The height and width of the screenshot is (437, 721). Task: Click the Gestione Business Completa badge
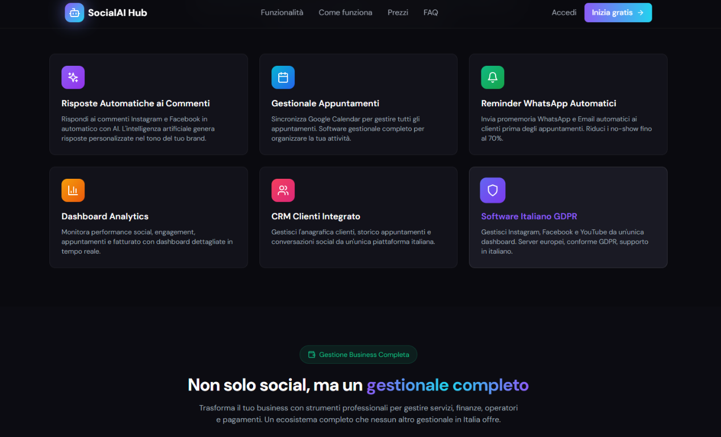(358, 354)
